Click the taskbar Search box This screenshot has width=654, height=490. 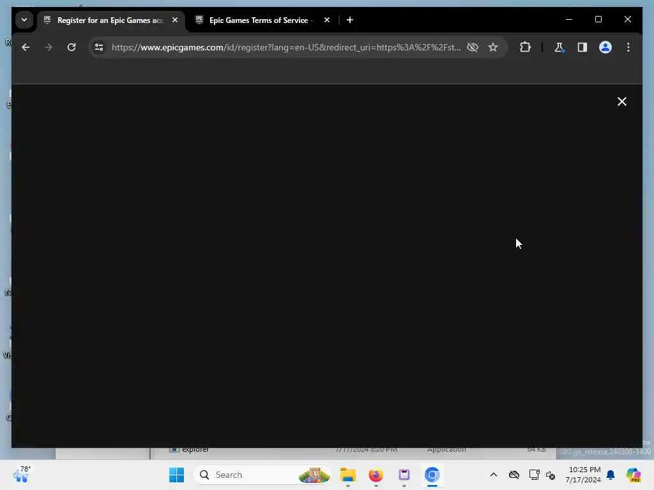tap(262, 475)
